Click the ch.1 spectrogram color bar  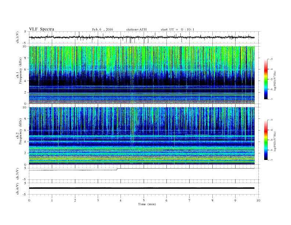266,79
